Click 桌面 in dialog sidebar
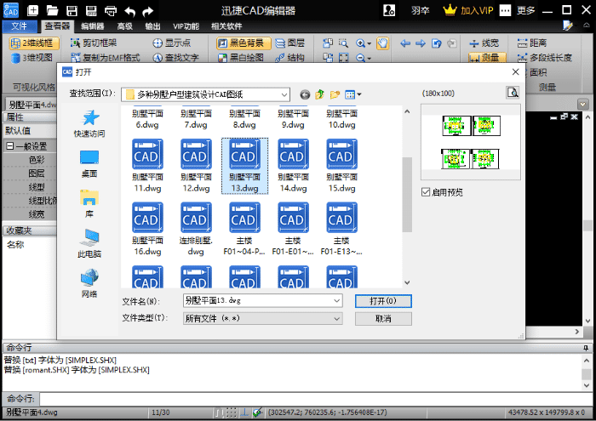Screen dimensions: 596x421 [x=89, y=163]
